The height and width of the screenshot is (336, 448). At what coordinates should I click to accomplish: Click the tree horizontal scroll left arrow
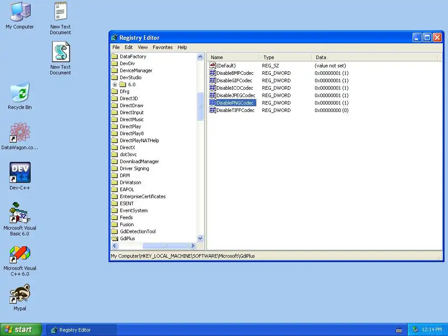tap(115, 245)
